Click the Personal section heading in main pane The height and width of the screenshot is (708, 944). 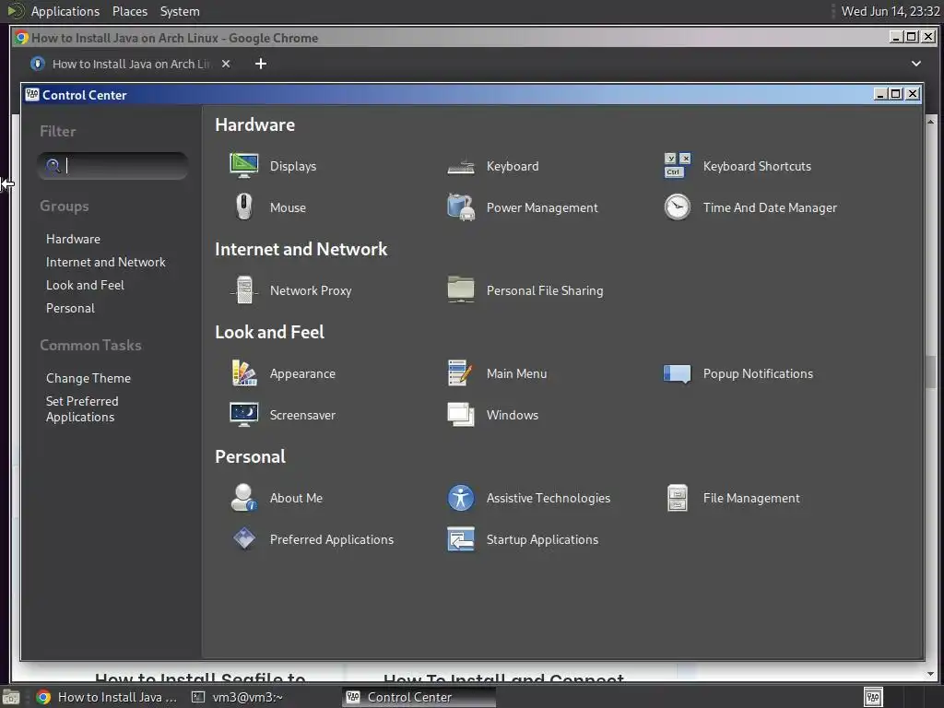pos(250,456)
